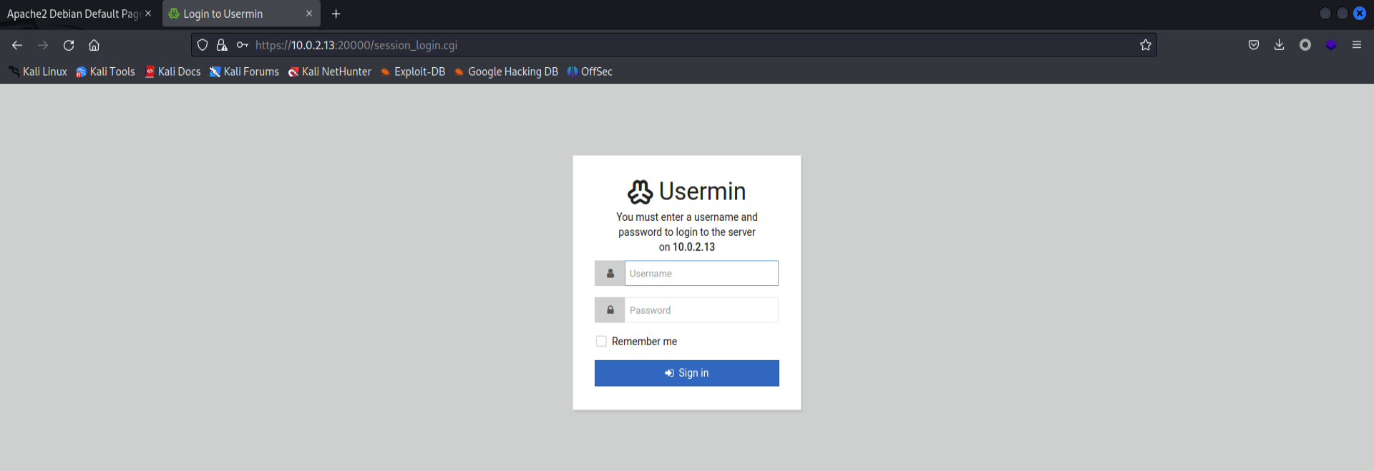Show site connection security info padlock
Viewport: 1374px width, 471px height.
(222, 45)
